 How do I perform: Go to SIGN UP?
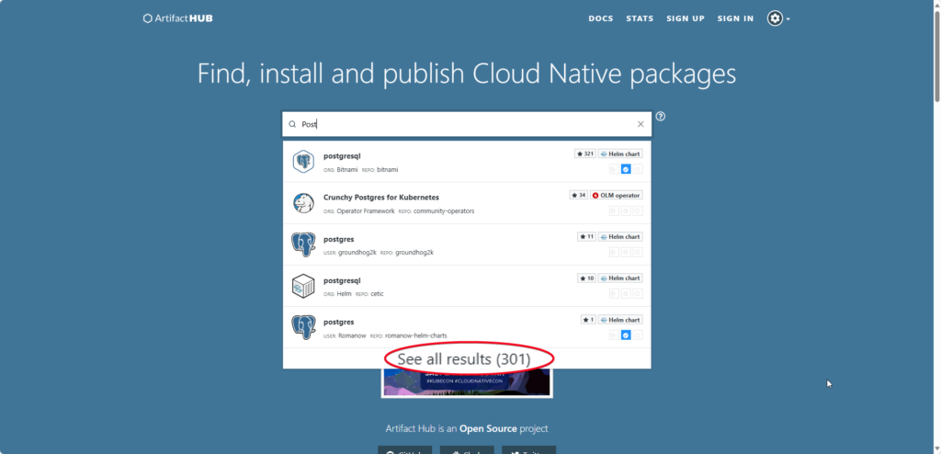(x=686, y=18)
